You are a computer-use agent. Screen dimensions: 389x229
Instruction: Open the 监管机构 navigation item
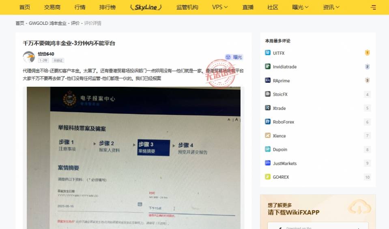click(187, 7)
